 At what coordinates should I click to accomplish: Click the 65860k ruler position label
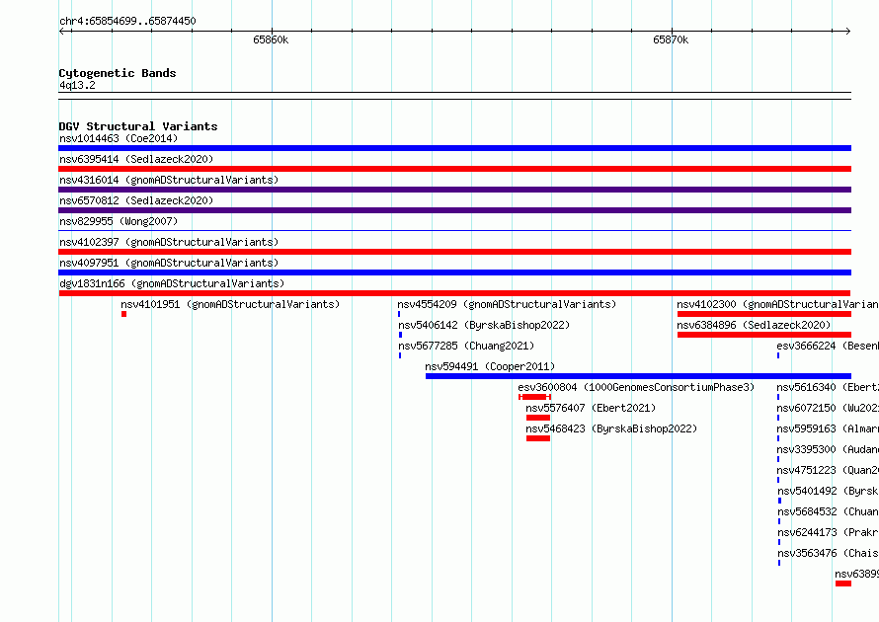(x=271, y=39)
